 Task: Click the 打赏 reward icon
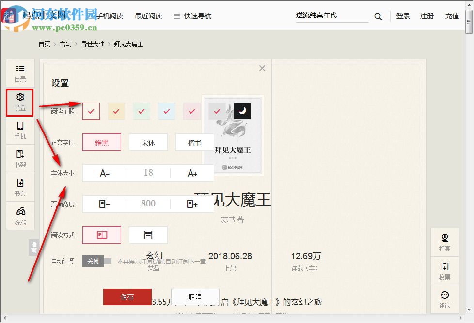click(x=444, y=241)
